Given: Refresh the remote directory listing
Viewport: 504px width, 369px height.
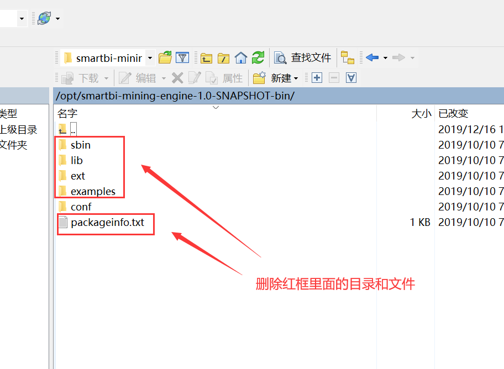Looking at the screenshot, I should coord(258,58).
